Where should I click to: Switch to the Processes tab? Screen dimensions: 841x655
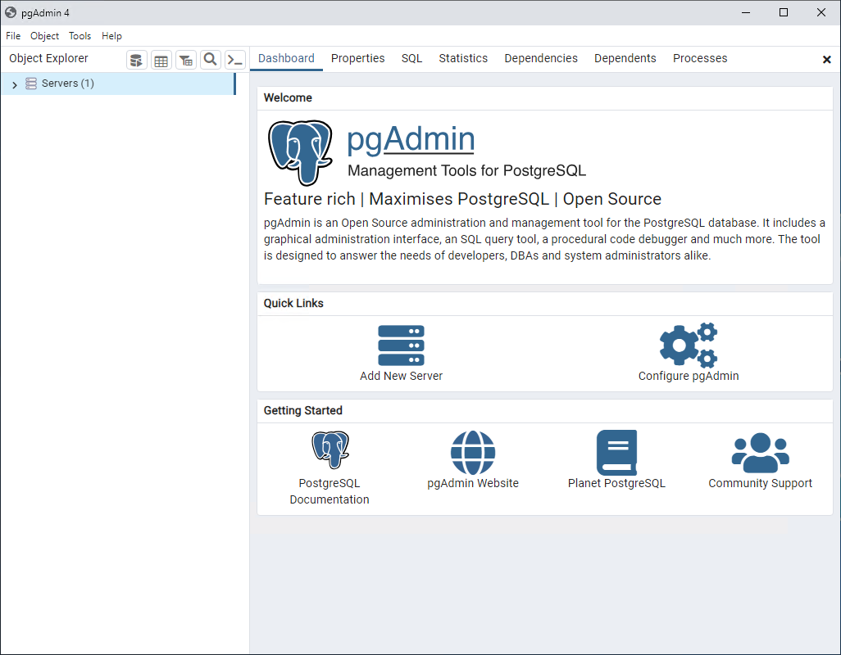point(701,58)
